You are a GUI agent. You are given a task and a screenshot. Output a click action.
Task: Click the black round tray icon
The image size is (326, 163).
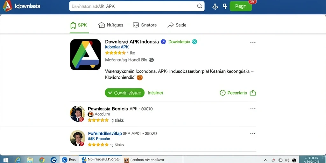tap(294, 160)
